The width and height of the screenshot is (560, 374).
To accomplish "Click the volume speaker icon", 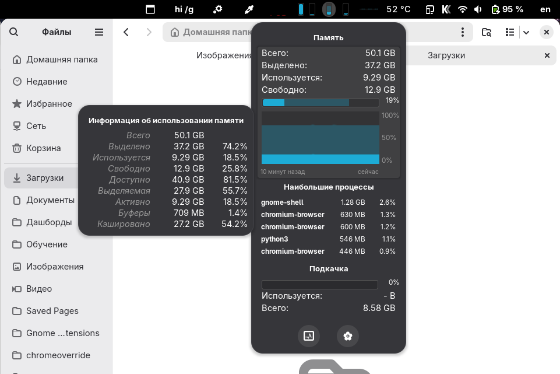I will click(478, 9).
